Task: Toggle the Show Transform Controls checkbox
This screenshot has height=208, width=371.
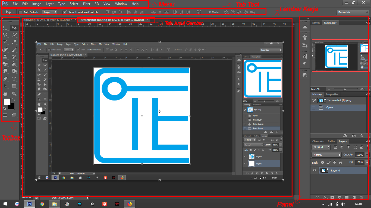Action: 65,12
